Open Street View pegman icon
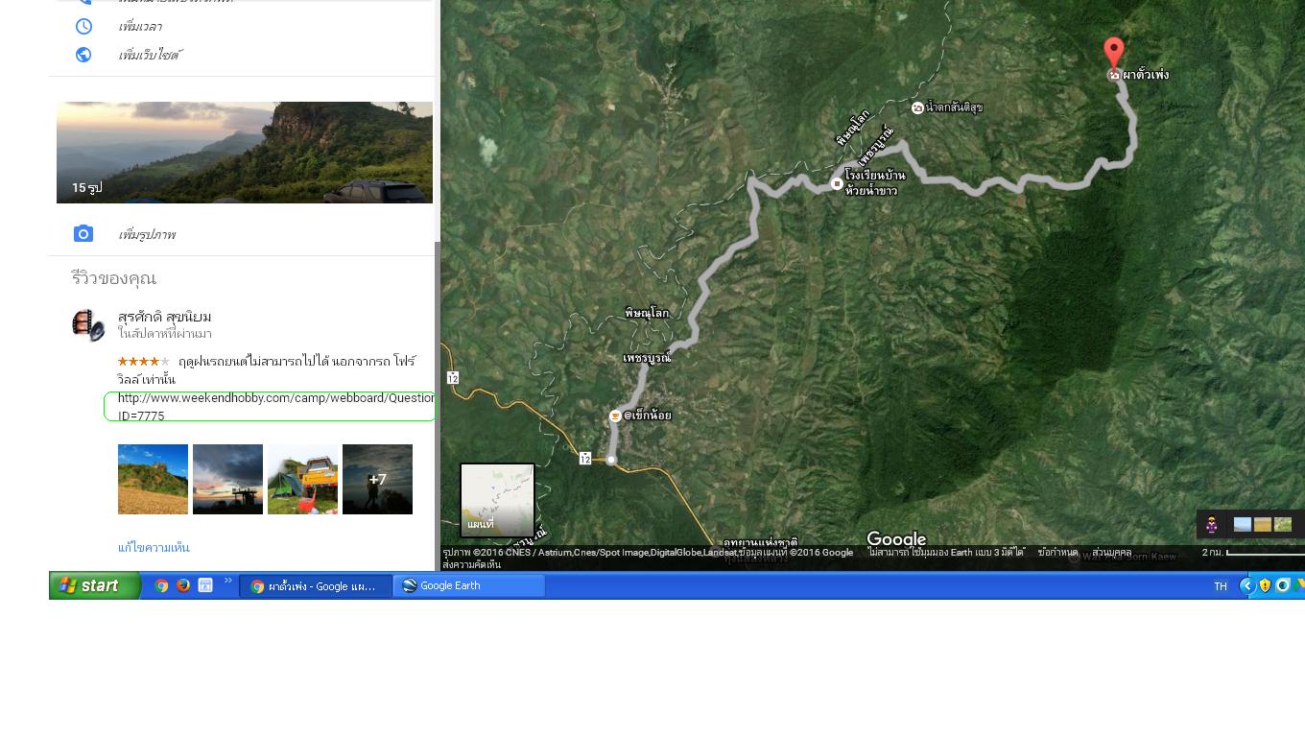Screen dimensions: 1305x737 [1212, 525]
